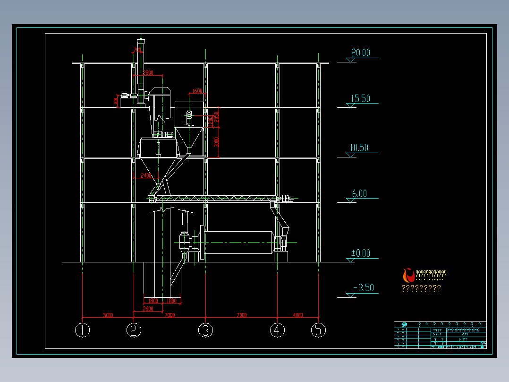Click the chimney stack above the roof
The height and width of the screenshot is (382, 509).
pos(141,51)
